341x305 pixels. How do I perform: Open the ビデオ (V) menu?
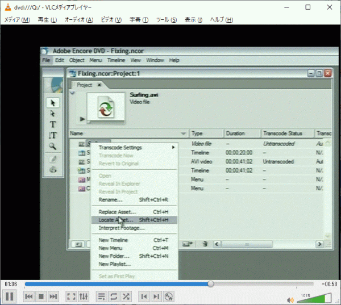111,20
